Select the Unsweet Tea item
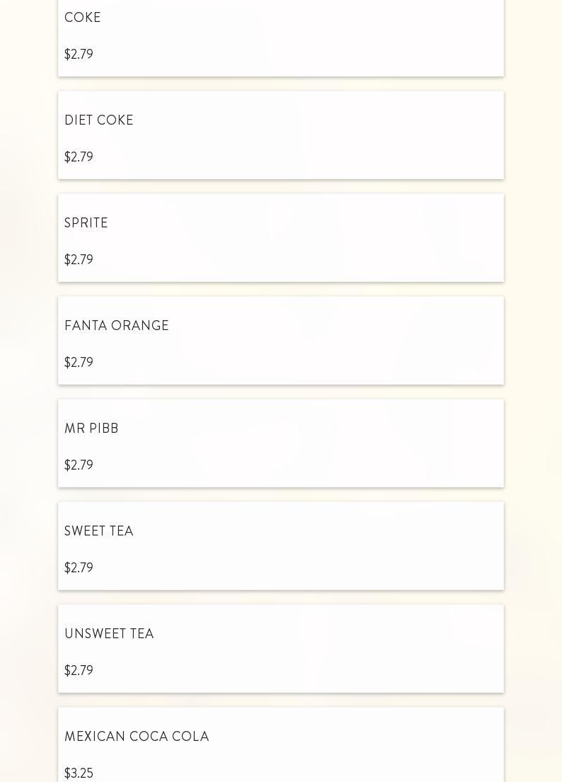The image size is (562, 782). click(109, 634)
